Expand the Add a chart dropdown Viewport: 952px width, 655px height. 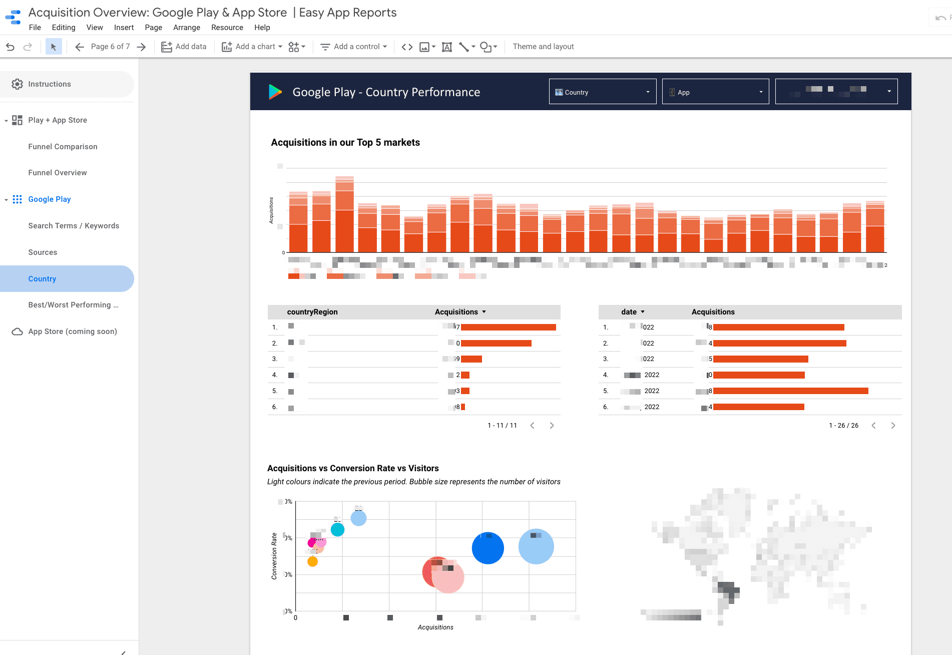point(252,47)
